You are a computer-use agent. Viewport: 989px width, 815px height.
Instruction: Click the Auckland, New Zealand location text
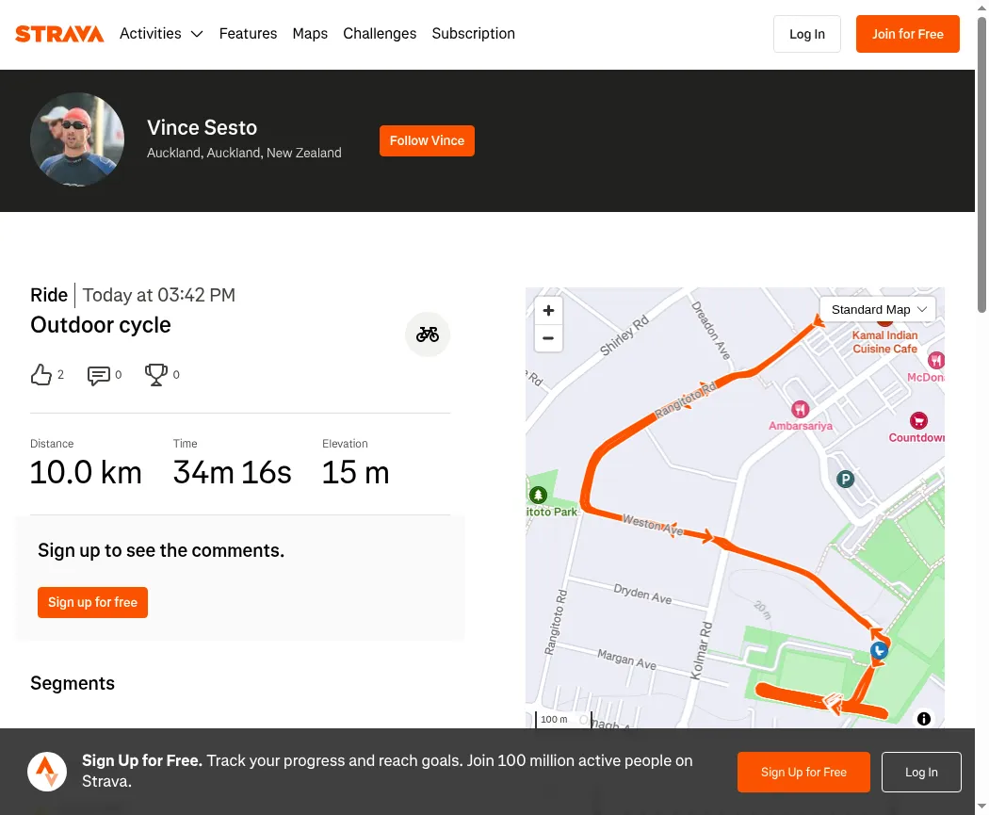pyautogui.click(x=244, y=153)
